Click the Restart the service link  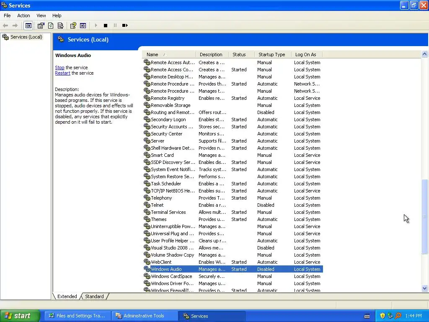point(63,73)
